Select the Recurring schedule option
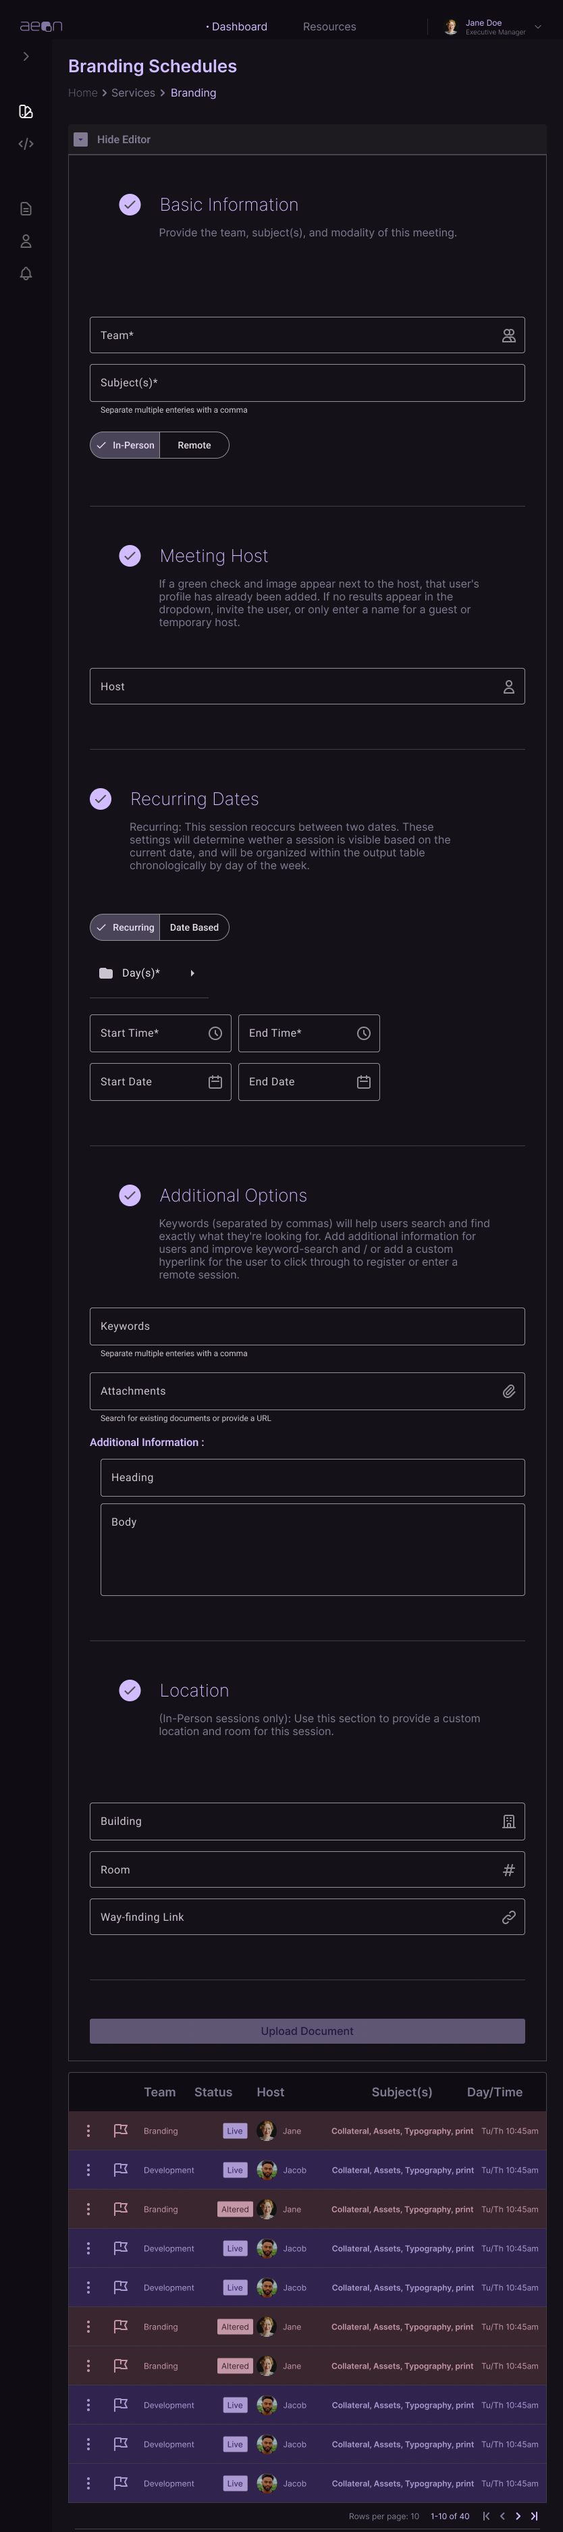This screenshot has height=2532, width=563. [x=125, y=927]
